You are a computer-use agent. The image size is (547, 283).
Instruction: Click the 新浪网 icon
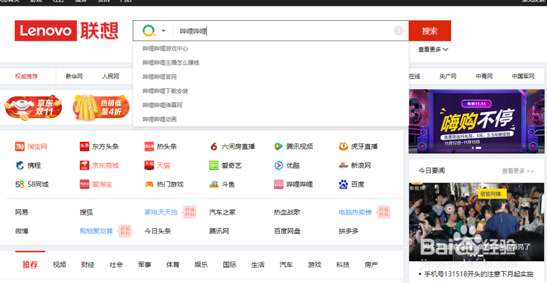pos(344,165)
